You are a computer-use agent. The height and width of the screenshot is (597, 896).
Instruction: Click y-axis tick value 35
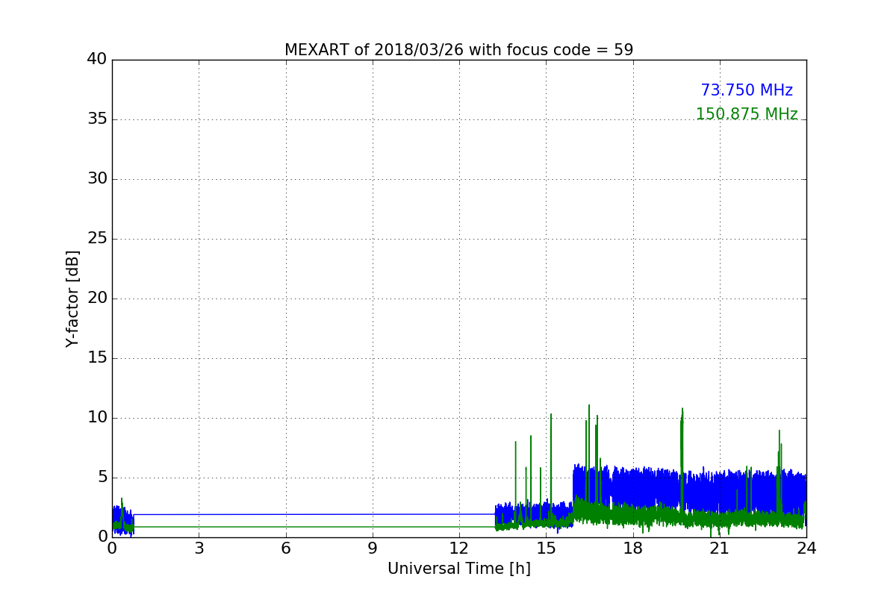coord(97,119)
